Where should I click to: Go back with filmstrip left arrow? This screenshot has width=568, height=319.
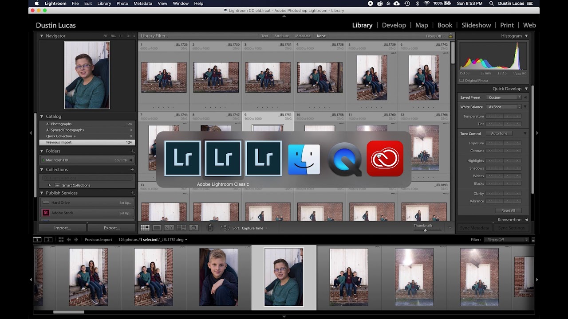69,240
